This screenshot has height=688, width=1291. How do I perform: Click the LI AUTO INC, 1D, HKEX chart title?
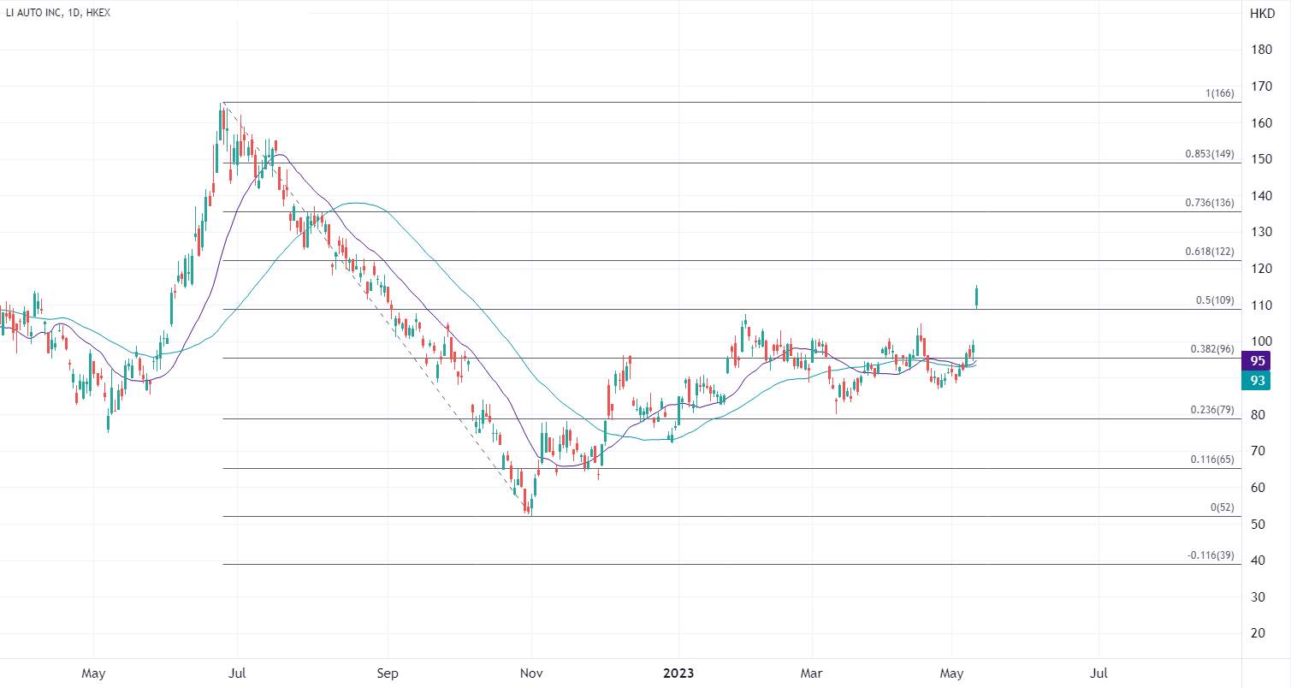[x=58, y=13]
